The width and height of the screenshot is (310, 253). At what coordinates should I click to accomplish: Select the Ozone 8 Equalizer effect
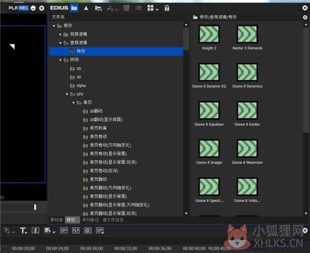(x=209, y=110)
